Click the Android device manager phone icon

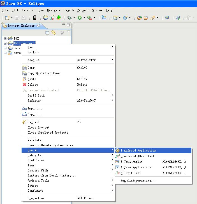(34, 18)
